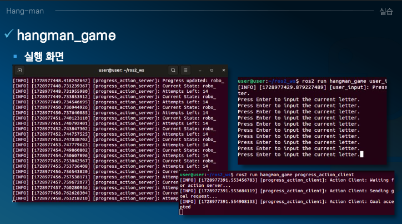402x224 pixels.
Task: Click the log line stamped 1728977448.731239367
Action: 114,86
